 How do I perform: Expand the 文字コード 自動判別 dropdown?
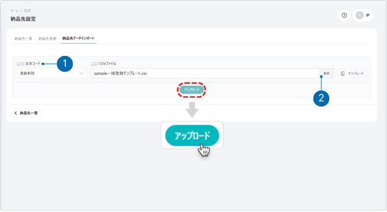coord(52,73)
